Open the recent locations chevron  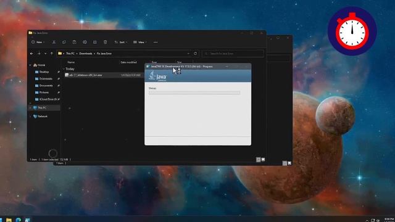click(x=45, y=54)
